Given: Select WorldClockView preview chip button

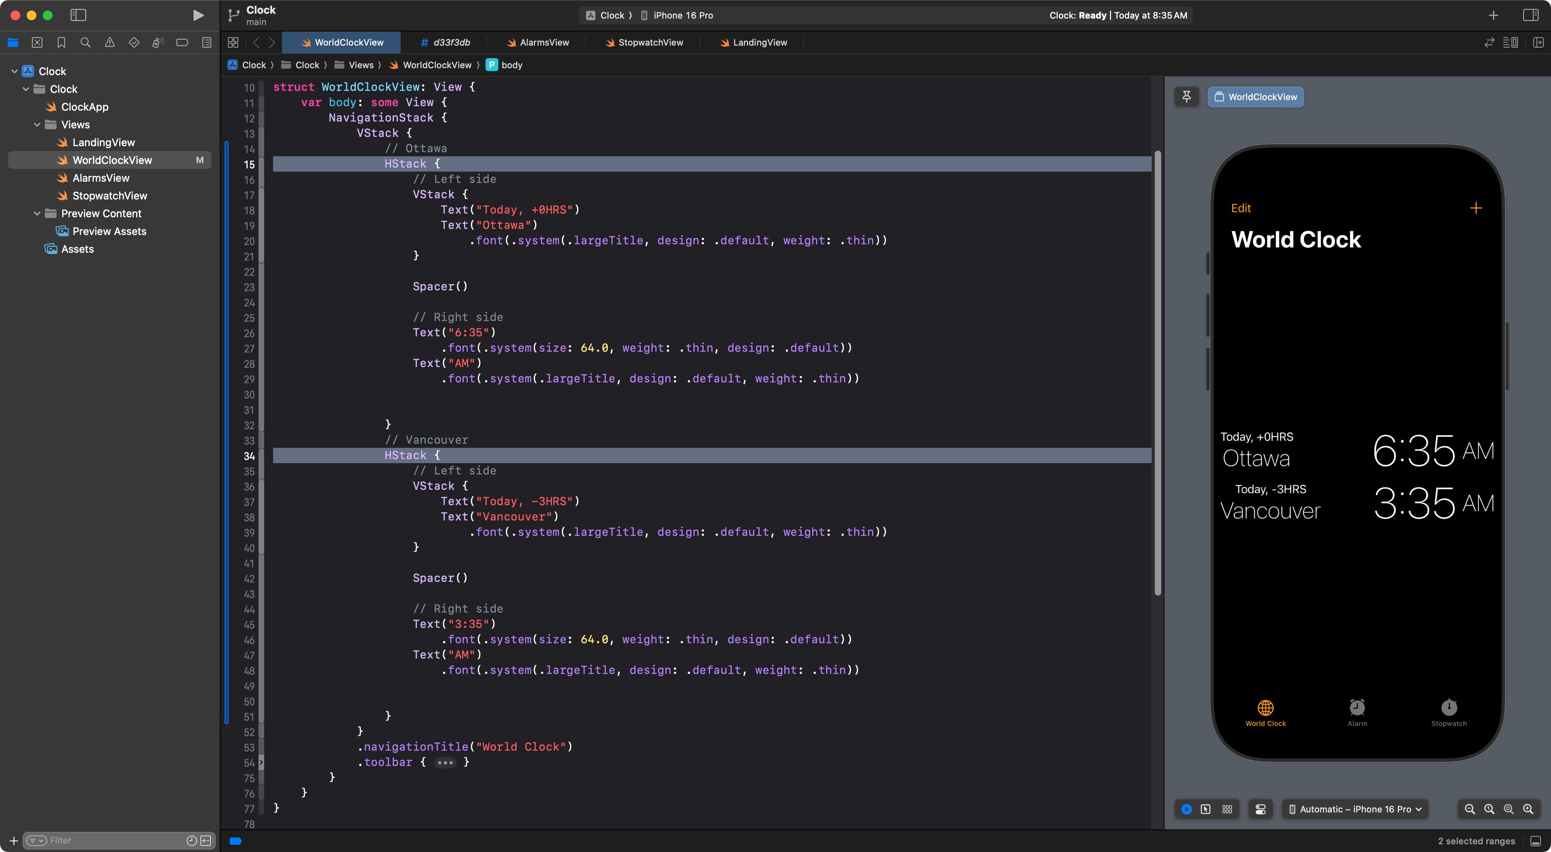Looking at the screenshot, I should [1255, 97].
